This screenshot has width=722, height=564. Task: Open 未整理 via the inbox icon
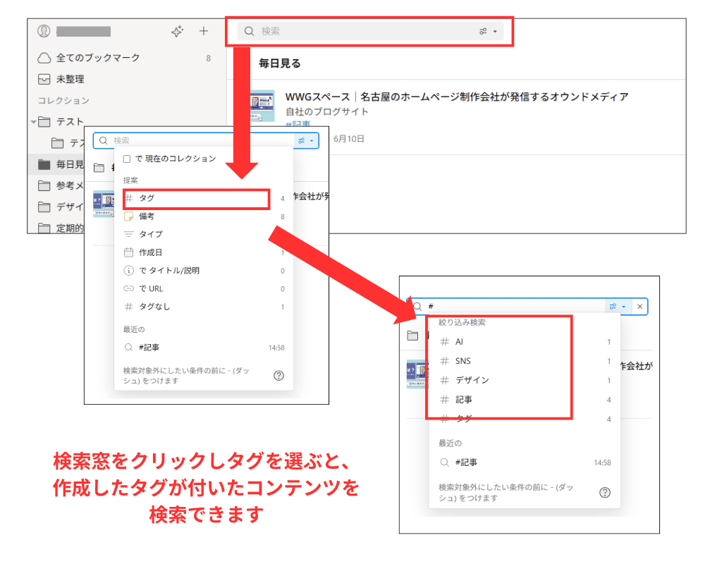coord(44,78)
